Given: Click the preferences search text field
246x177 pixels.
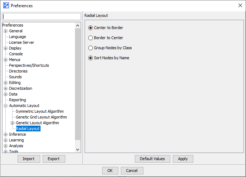Looking at the screenshot, I should coord(42,17).
